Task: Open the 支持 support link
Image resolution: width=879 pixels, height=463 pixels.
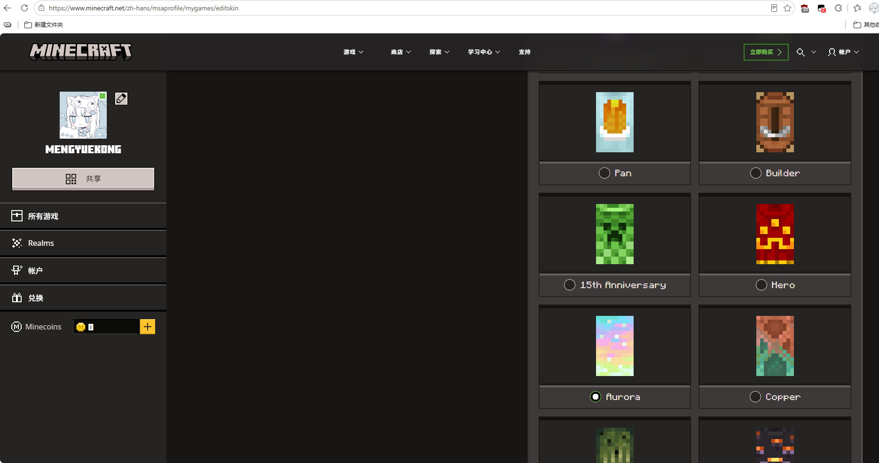Action: 525,52
